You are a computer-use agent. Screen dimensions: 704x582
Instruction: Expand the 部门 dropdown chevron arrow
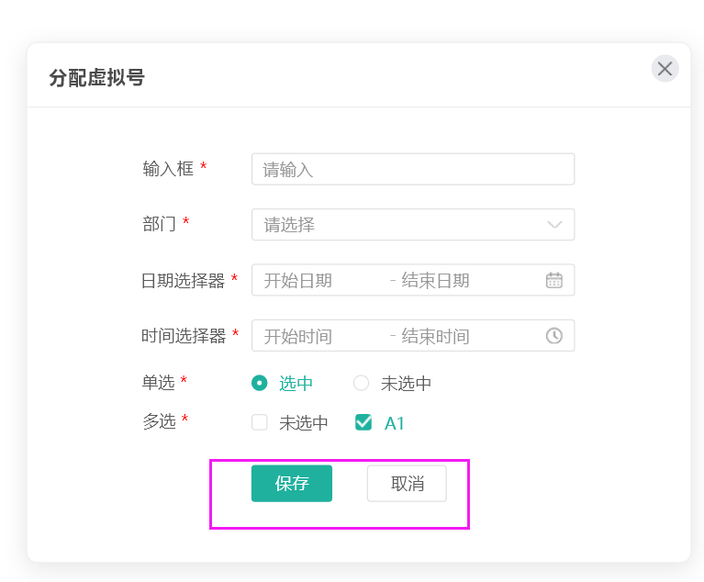(x=554, y=225)
